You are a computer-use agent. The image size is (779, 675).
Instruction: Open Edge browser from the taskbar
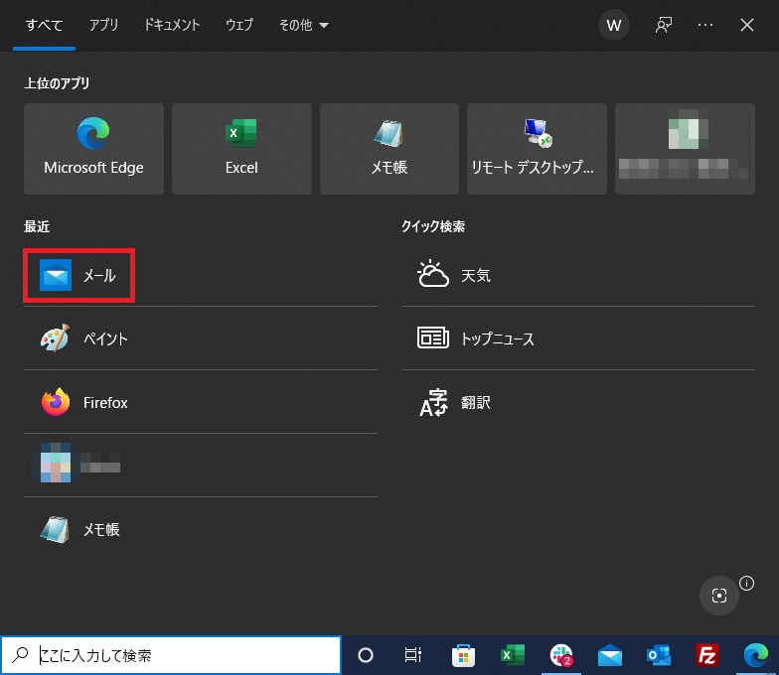(x=755, y=655)
